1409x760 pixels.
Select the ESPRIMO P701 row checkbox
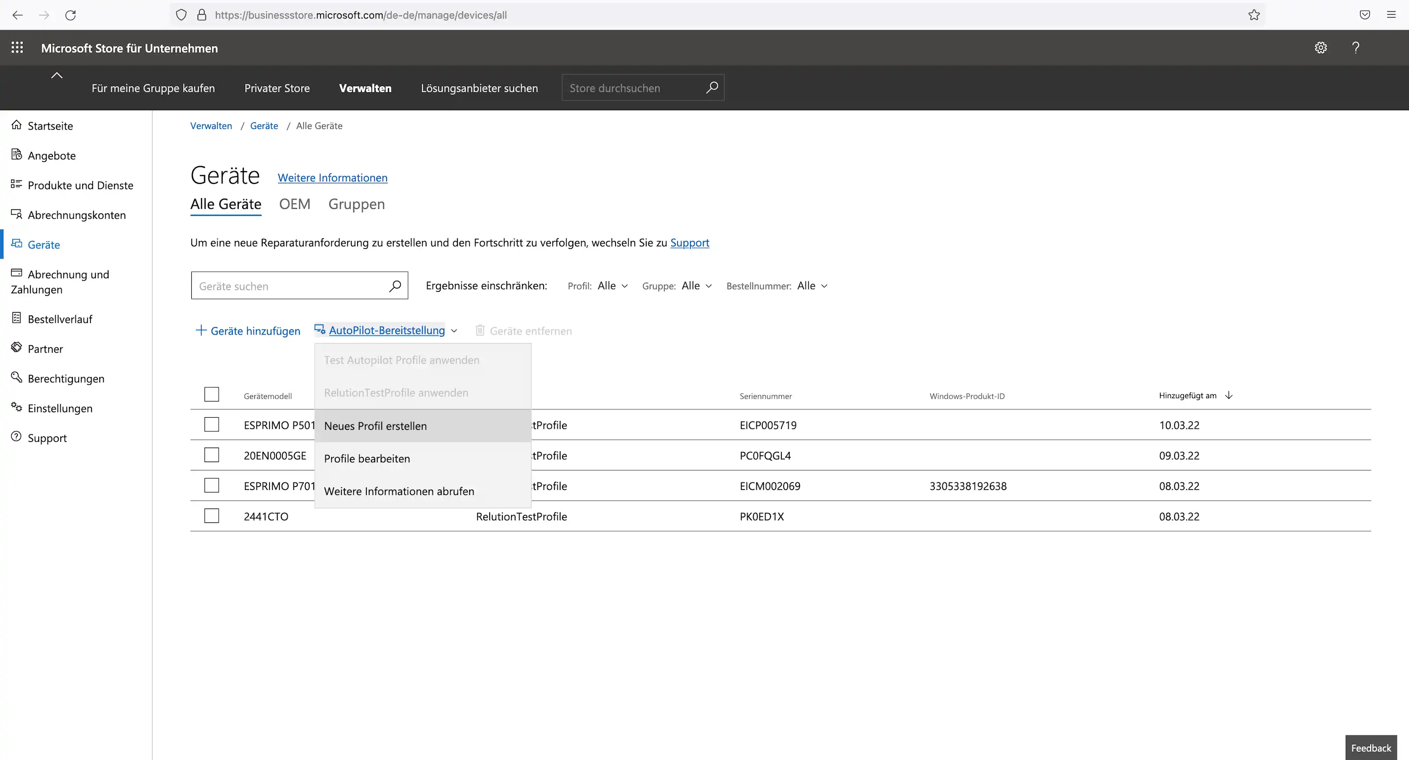point(212,486)
